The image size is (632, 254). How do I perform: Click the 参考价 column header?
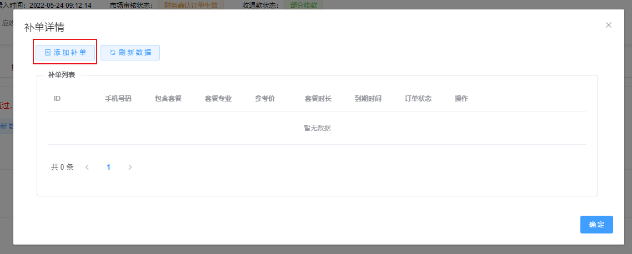click(265, 99)
